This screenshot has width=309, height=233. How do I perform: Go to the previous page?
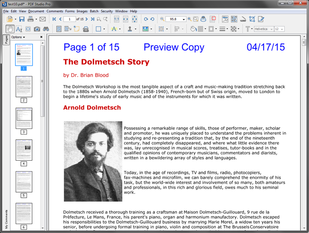60,19
